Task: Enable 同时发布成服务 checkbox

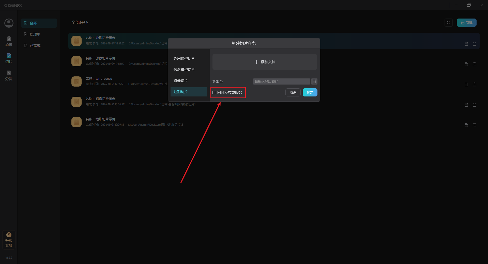Action: tap(214, 92)
